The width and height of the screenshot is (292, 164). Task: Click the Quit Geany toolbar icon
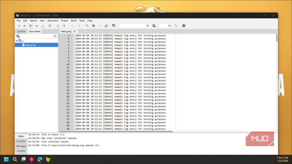tap(184, 26)
